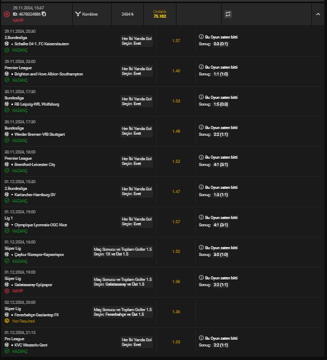Click the Karlsruher-Hamburg SV odds 1.47
Viewport: 327px width, 360px height.
coord(176,191)
